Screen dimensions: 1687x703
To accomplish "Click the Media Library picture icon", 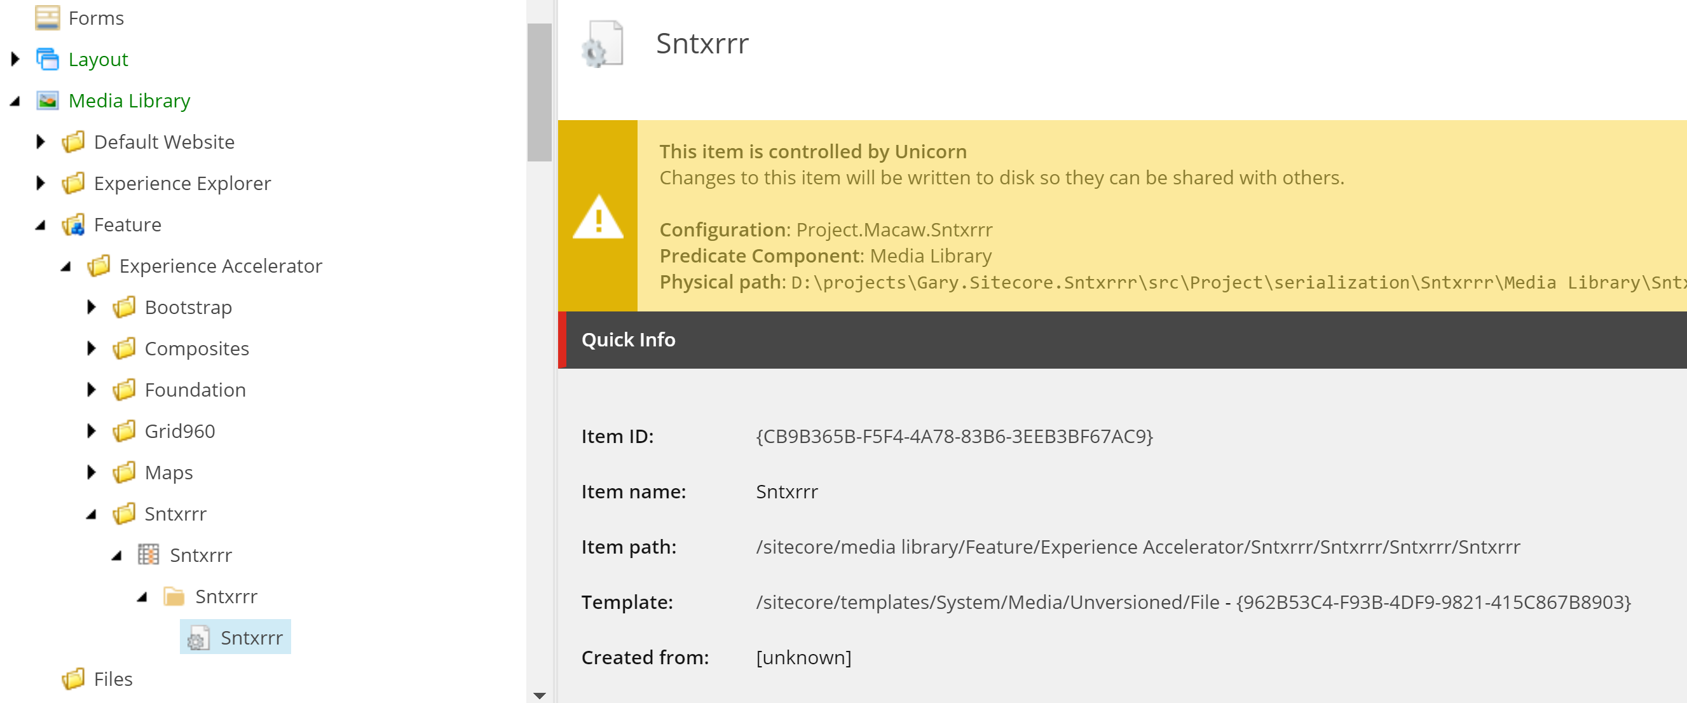I will 47,101.
